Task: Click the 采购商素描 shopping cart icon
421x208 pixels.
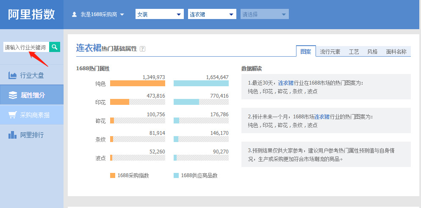Action: [13, 115]
